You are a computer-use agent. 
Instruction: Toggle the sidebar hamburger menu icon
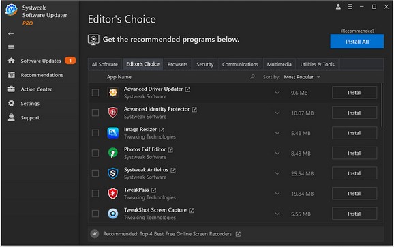[11, 47]
